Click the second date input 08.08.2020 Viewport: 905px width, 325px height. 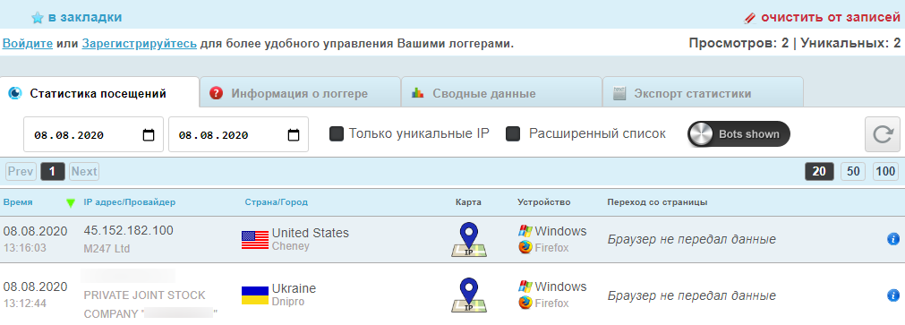[238, 134]
